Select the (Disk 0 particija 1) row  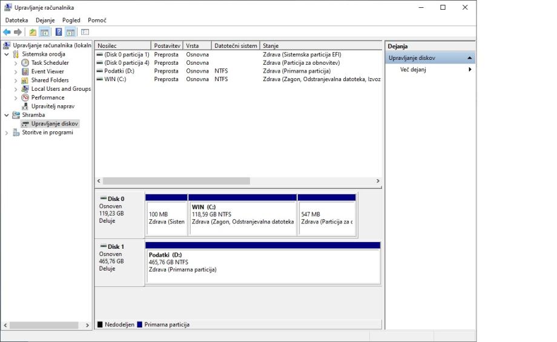tap(238, 54)
